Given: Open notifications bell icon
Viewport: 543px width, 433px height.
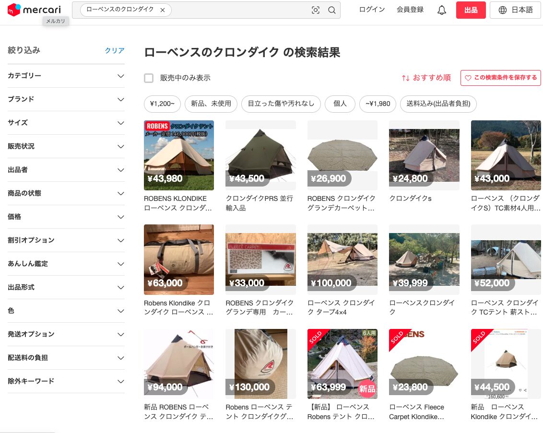Looking at the screenshot, I should tap(442, 10).
